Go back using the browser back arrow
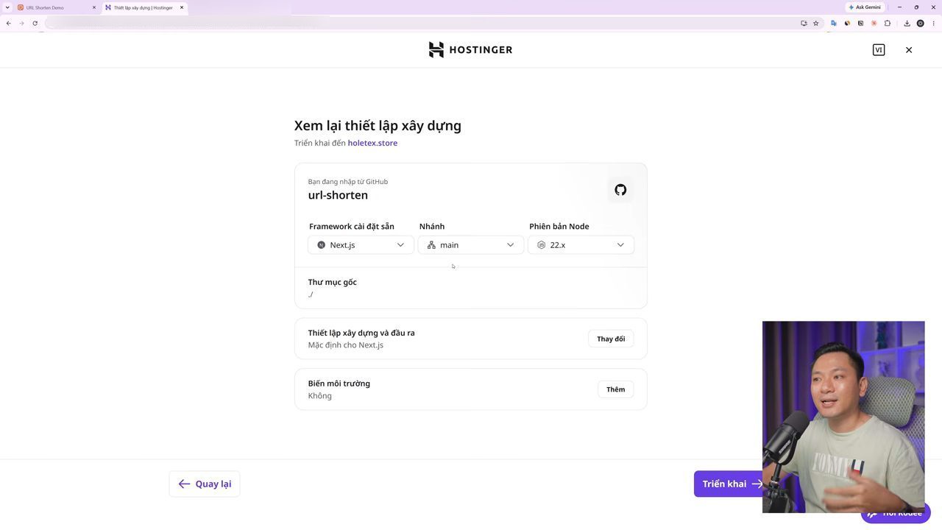 click(x=8, y=23)
